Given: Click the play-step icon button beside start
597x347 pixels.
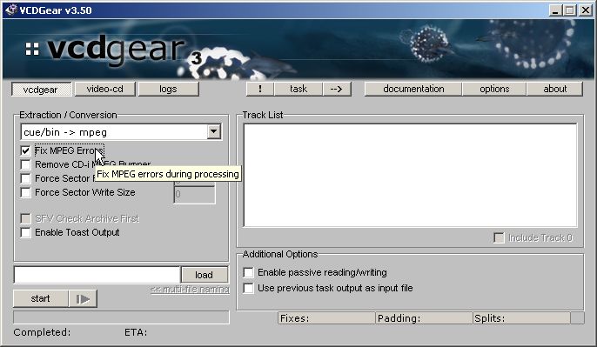Looking at the screenshot, I should [83, 298].
